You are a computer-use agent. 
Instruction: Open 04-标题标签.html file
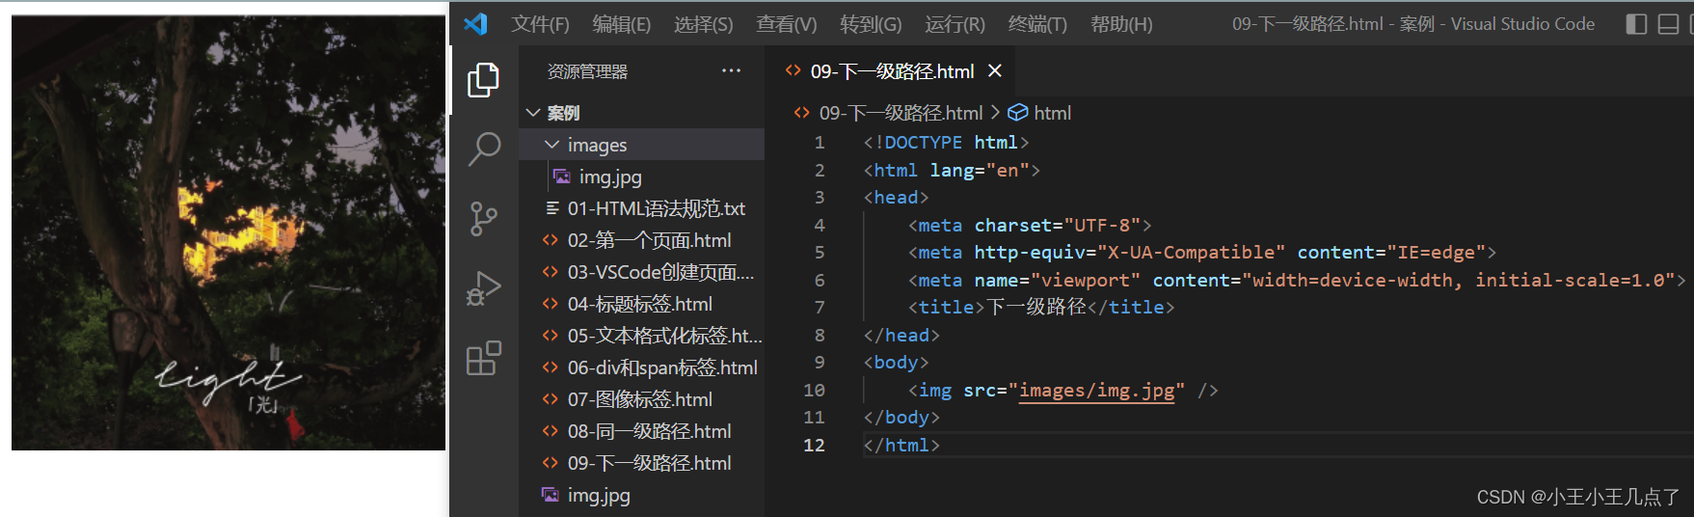point(641,304)
